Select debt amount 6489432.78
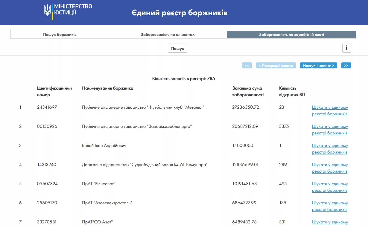368x227 pixels. coord(244,222)
